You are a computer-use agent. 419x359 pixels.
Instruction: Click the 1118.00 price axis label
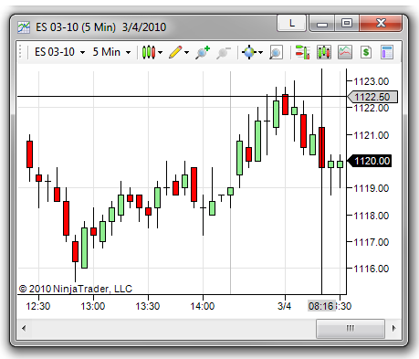pyautogui.click(x=372, y=216)
